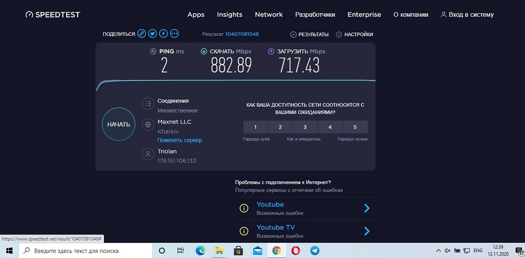Click the Maxnet LLC server name
This screenshot has width=525, height=258.
(174, 121)
